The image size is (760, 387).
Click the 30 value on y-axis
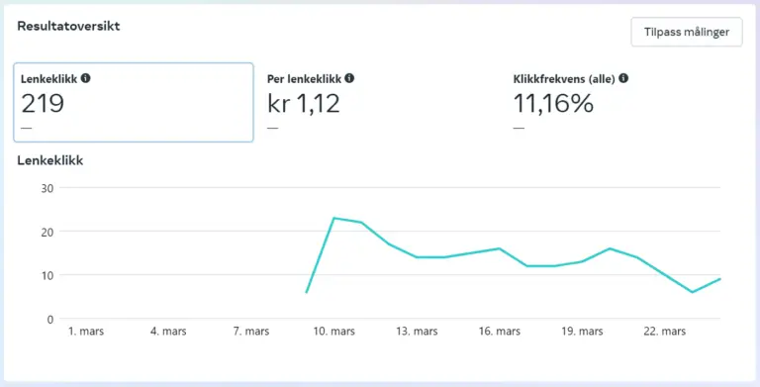(47, 188)
